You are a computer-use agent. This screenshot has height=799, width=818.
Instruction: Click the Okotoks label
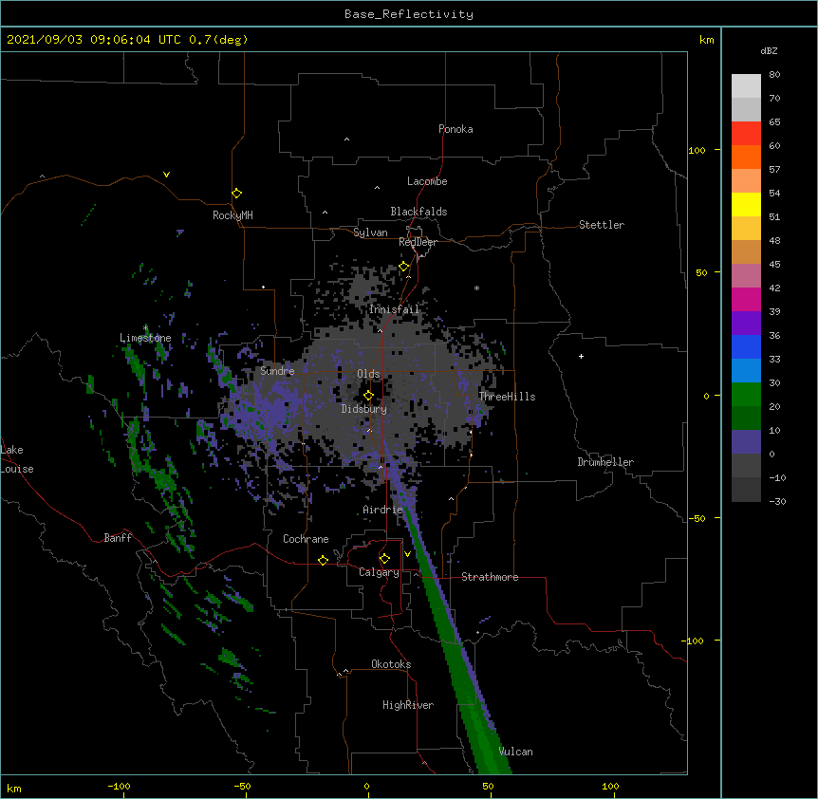click(x=391, y=664)
